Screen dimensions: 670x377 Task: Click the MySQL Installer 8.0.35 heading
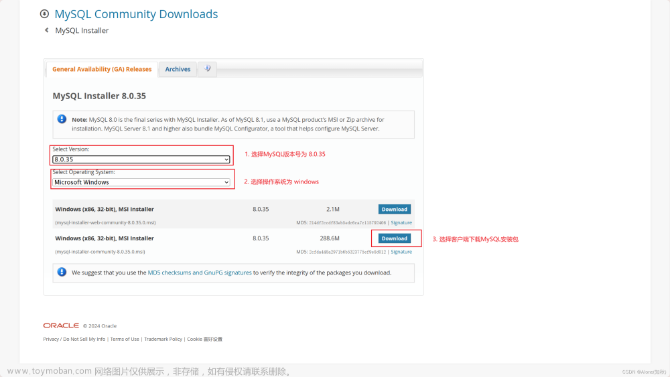pyautogui.click(x=99, y=96)
